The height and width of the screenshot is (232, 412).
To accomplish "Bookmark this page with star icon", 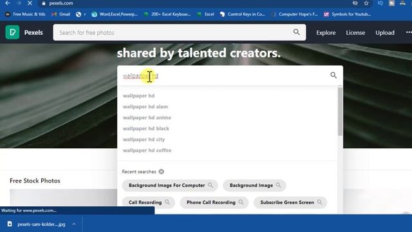I will pyautogui.click(x=366, y=3).
